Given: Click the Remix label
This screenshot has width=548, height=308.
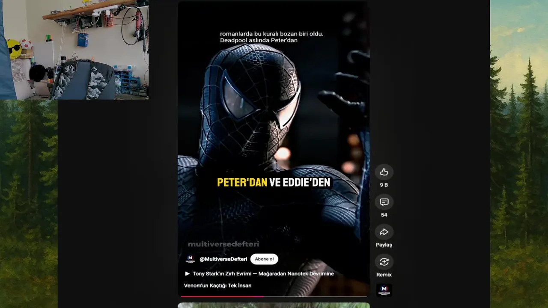Looking at the screenshot, I should click(x=384, y=275).
